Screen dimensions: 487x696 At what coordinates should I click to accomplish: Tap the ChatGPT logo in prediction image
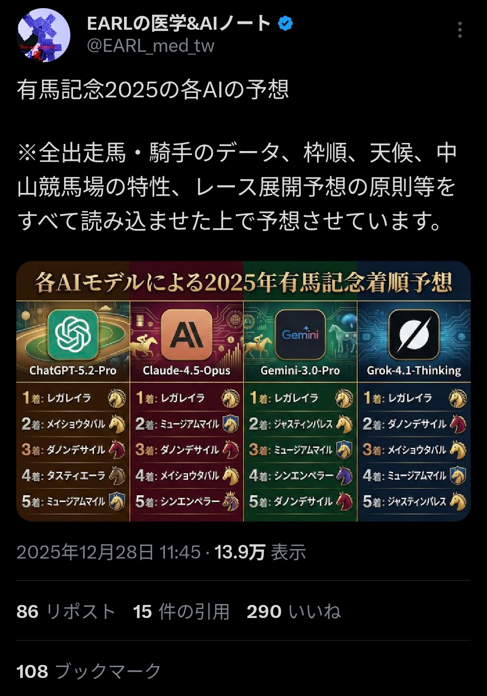(x=73, y=334)
